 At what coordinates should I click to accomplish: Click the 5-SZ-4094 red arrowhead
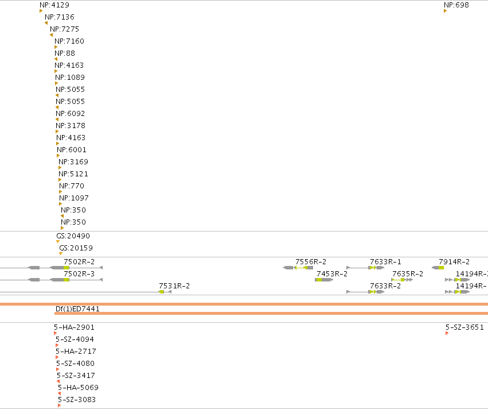tap(57, 345)
